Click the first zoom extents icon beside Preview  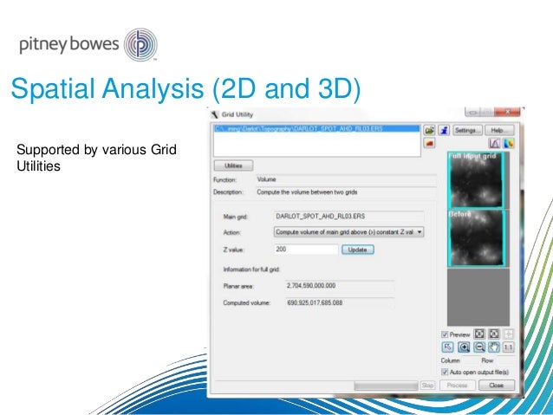tap(479, 334)
